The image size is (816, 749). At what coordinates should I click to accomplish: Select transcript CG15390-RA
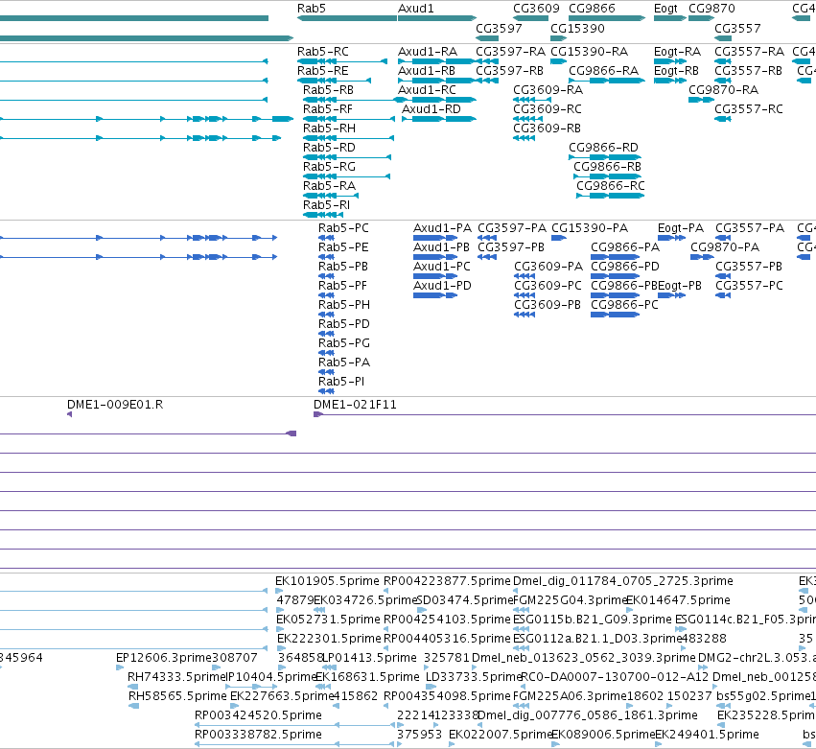pos(589,52)
